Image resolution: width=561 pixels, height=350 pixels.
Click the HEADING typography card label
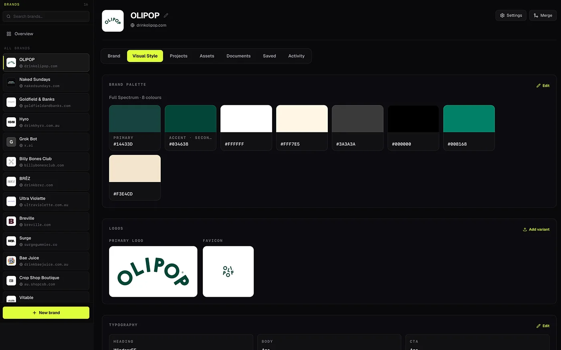point(123,342)
